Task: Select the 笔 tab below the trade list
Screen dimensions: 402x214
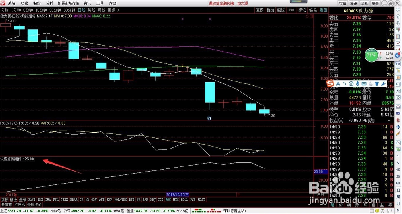Action: tap(332, 205)
